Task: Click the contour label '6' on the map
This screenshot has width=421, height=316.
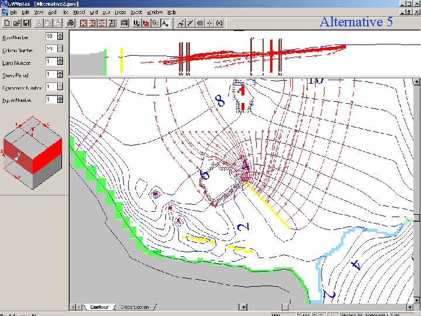Action: 204,175
